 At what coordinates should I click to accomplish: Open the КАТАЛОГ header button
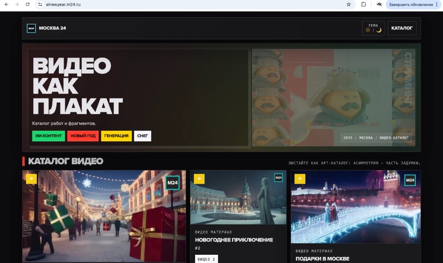[x=402, y=28]
